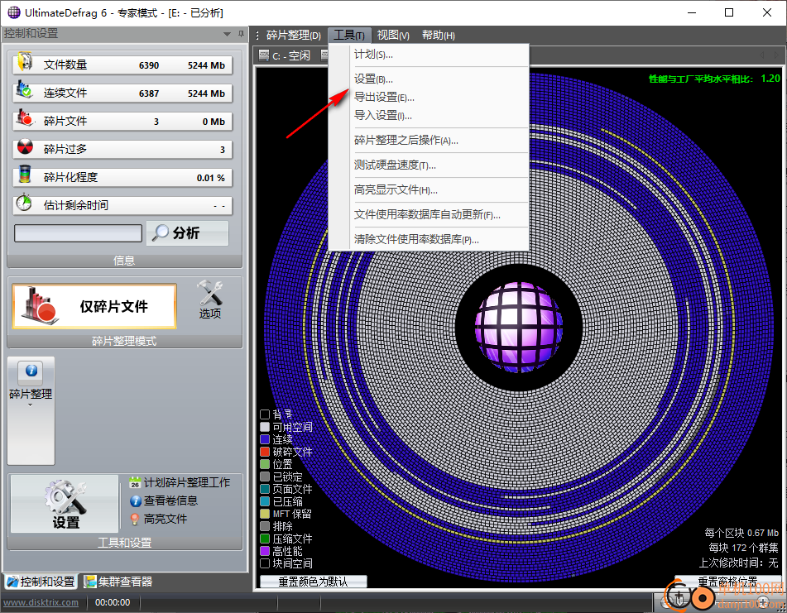Select 清除文件使用率数据库(P)... menu item
This screenshot has height=613, width=787.
coord(429,239)
